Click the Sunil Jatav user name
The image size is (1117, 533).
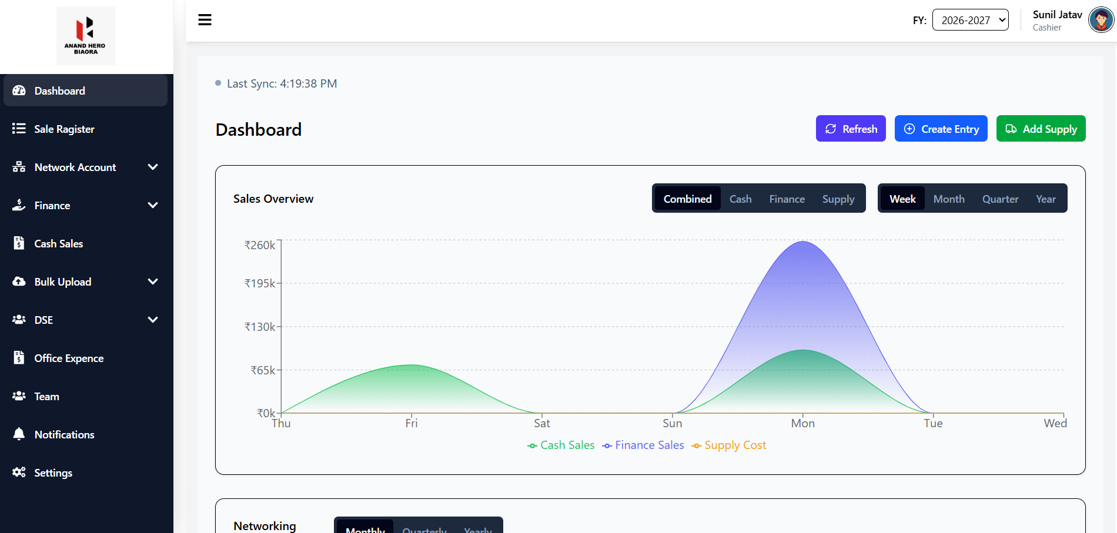tap(1058, 15)
